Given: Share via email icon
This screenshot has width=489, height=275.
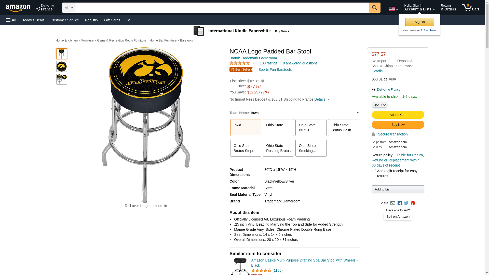Looking at the screenshot, I should (393, 203).
